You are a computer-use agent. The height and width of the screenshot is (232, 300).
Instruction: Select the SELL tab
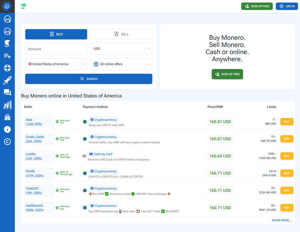(x=121, y=34)
